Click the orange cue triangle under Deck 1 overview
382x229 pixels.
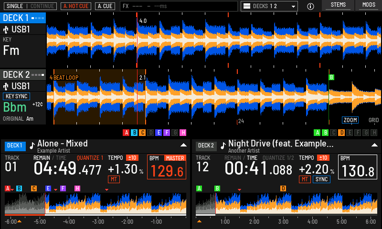(19, 221)
